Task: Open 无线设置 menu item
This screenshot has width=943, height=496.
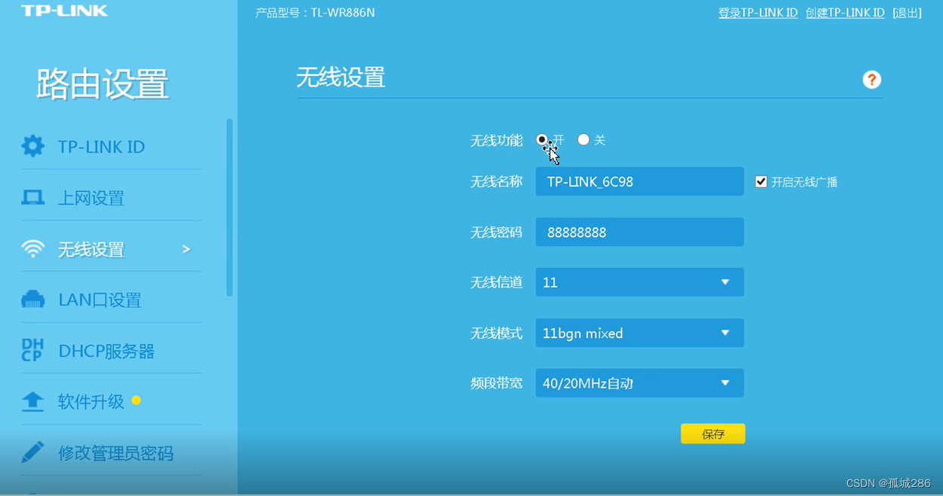Action: 91,249
